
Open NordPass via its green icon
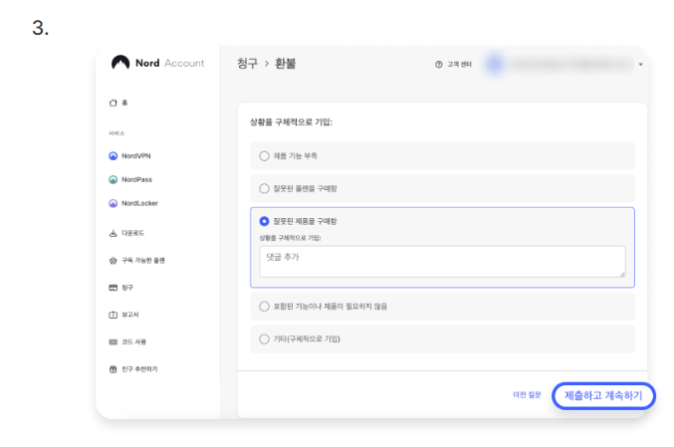113,179
